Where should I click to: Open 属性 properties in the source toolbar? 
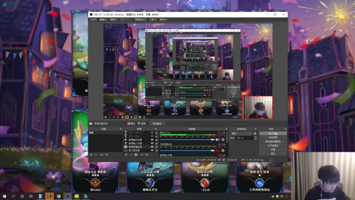click(x=131, y=124)
